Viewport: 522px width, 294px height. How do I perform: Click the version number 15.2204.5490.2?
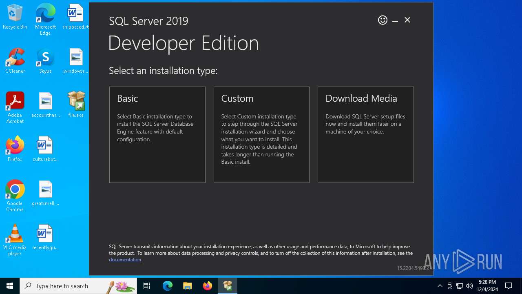(x=413, y=268)
